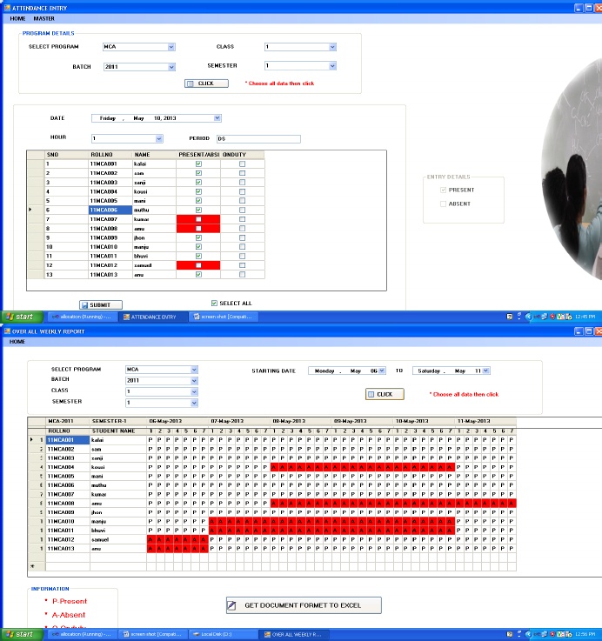Check present checkbox for 11MCA012 samuel
The height and width of the screenshot is (641, 602).
click(x=198, y=265)
